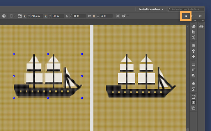The width and height of the screenshot is (211, 131).
Task: Click the right-middle selection handle of the ship
Action: 82,76
